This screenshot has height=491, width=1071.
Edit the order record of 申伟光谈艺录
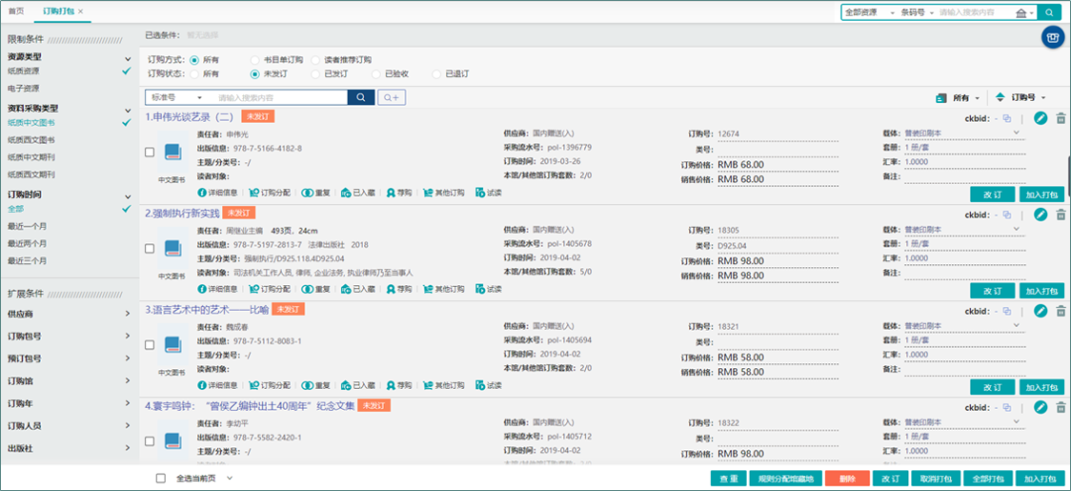(x=1040, y=118)
